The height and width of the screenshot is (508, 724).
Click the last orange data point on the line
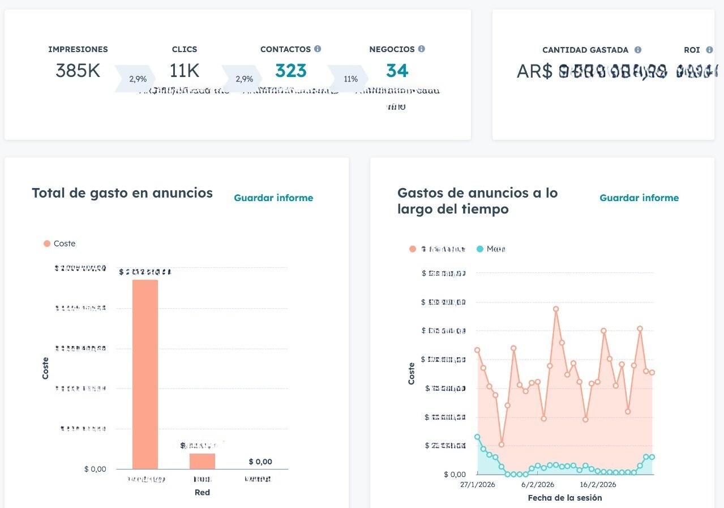tap(652, 372)
